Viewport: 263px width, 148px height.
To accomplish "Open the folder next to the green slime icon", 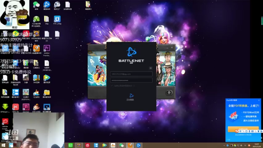I will (x=47, y=20).
